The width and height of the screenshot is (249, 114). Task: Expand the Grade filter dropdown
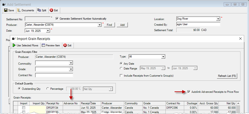pyautogui.click(x=71, y=69)
